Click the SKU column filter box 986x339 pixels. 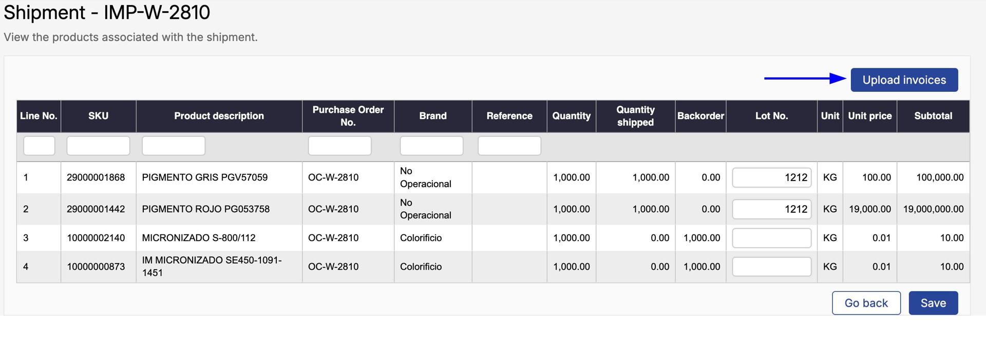tap(98, 146)
